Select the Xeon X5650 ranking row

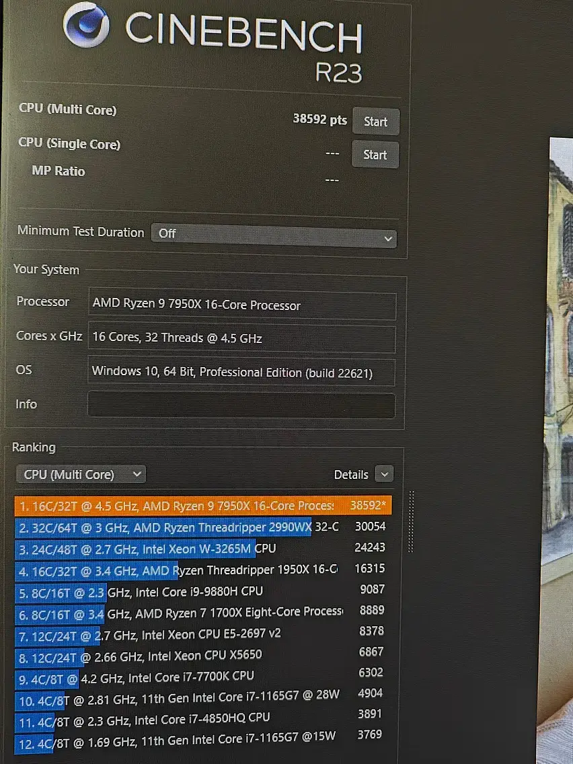[x=203, y=655]
